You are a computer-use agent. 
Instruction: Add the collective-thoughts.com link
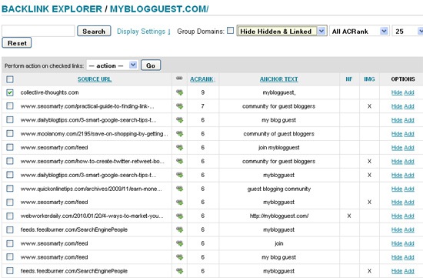tap(409, 92)
